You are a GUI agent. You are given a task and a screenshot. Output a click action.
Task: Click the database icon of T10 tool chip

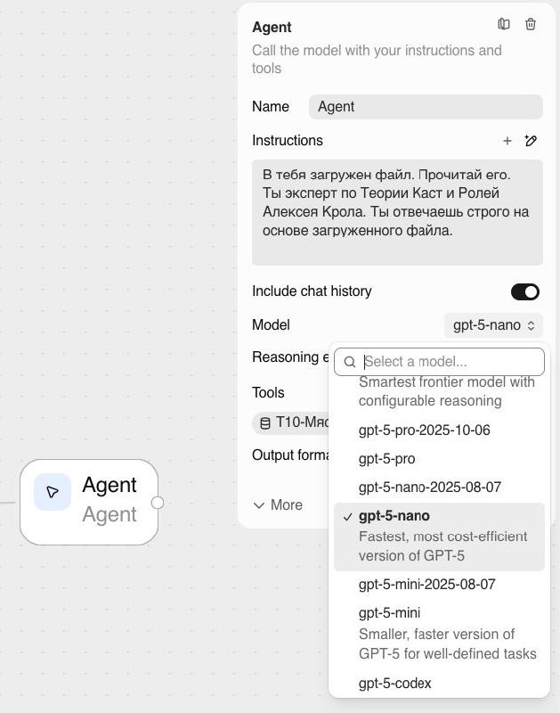[x=264, y=423]
